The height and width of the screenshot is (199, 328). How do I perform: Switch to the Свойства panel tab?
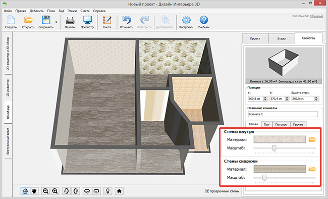coord(308,38)
